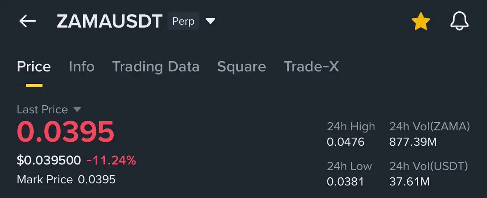Go to the Square tab
The width and height of the screenshot is (487, 198).
click(241, 67)
